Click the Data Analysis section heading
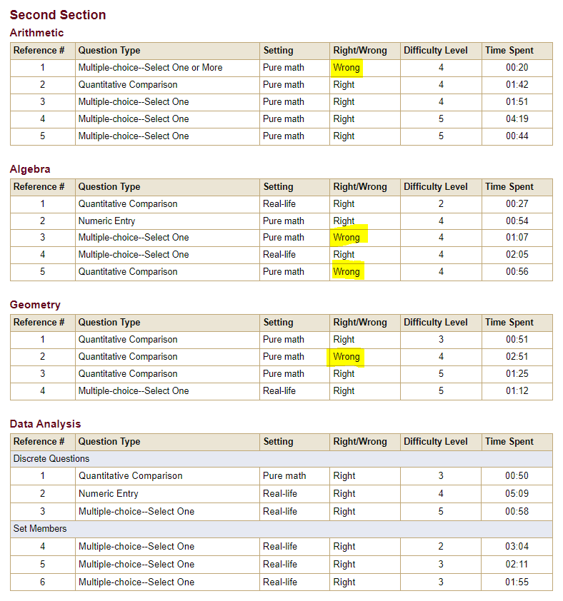563x601 pixels. pyautogui.click(x=45, y=424)
